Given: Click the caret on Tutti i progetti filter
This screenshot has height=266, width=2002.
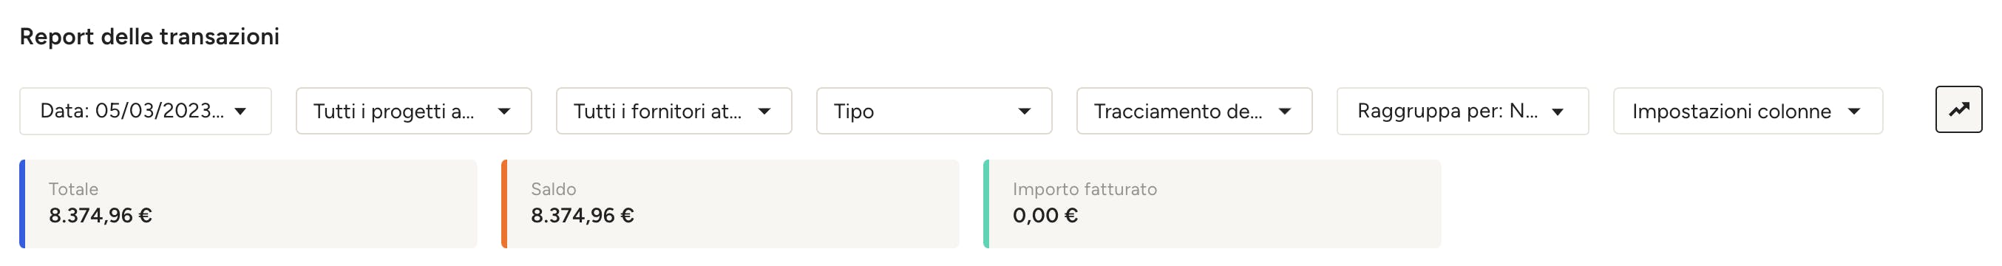Looking at the screenshot, I should (x=504, y=112).
